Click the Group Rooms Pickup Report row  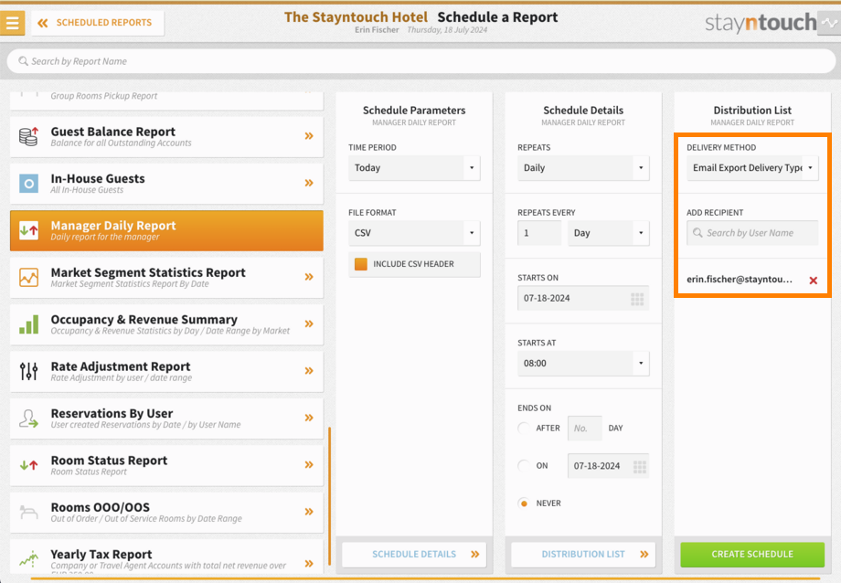click(166, 100)
